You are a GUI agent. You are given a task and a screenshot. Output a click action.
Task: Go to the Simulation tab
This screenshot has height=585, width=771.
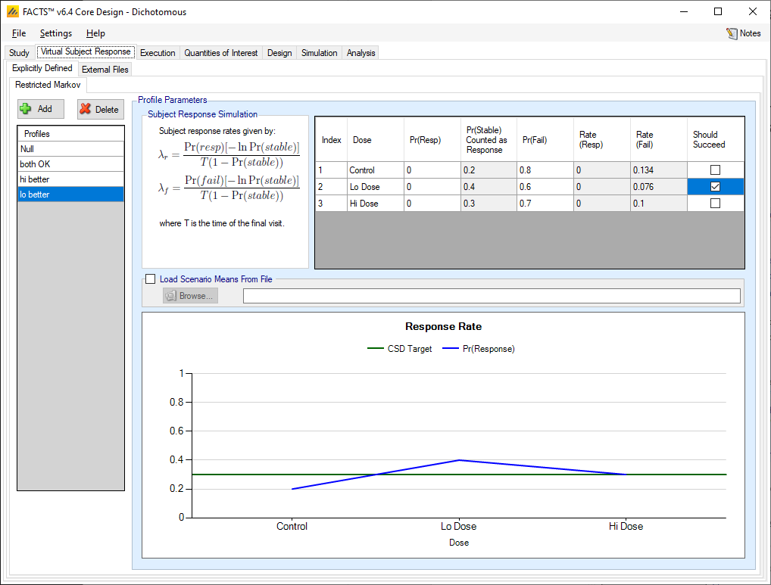click(319, 53)
